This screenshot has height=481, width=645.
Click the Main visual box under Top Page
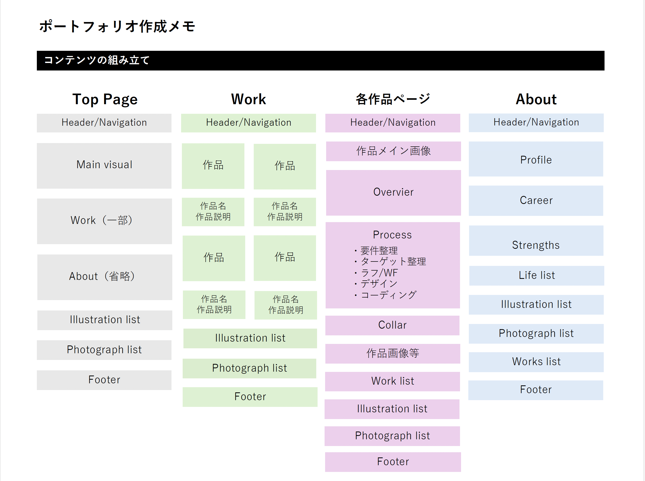104,165
